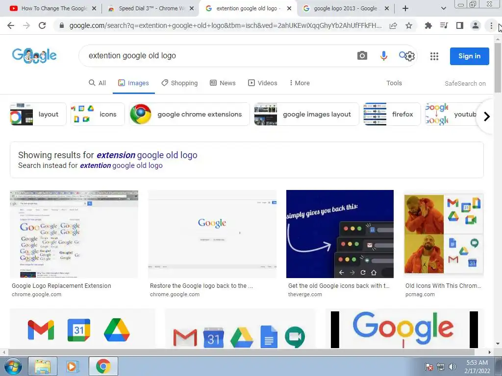Image resolution: width=502 pixels, height=376 pixels.
Task: Click the volume speaker tray icon
Action: [x=452, y=367]
